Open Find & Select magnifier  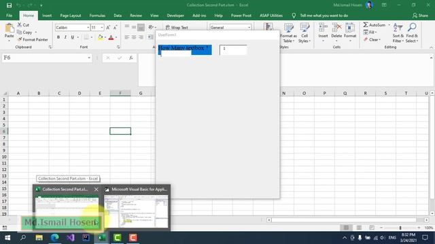coord(412,33)
